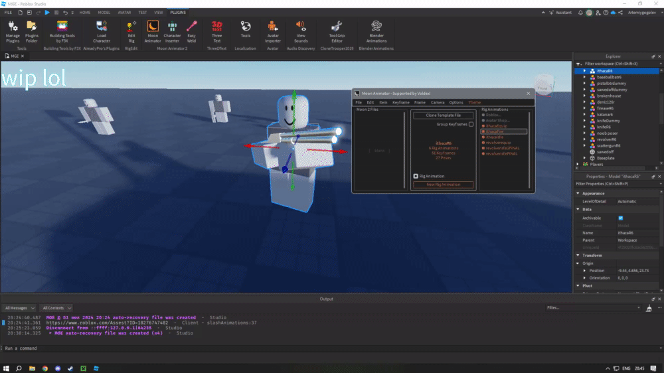Click the Load Character plugin
The width and height of the screenshot is (664, 373).
pos(101,32)
